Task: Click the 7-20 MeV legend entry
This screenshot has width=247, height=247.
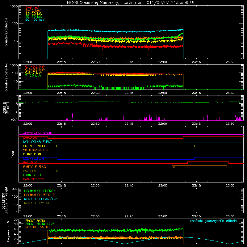Action: point(33,76)
